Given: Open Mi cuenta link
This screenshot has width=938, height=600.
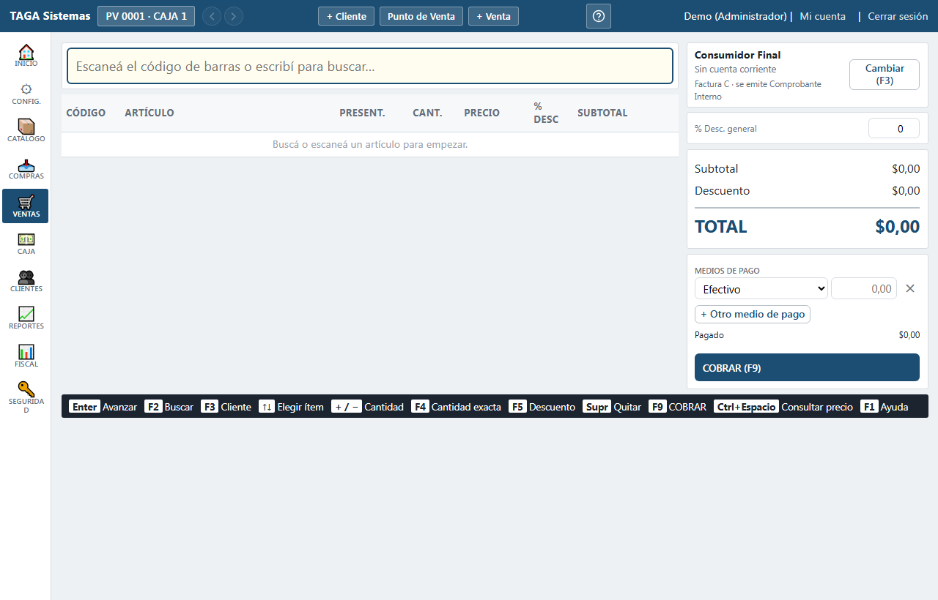Looking at the screenshot, I should pyautogui.click(x=822, y=16).
